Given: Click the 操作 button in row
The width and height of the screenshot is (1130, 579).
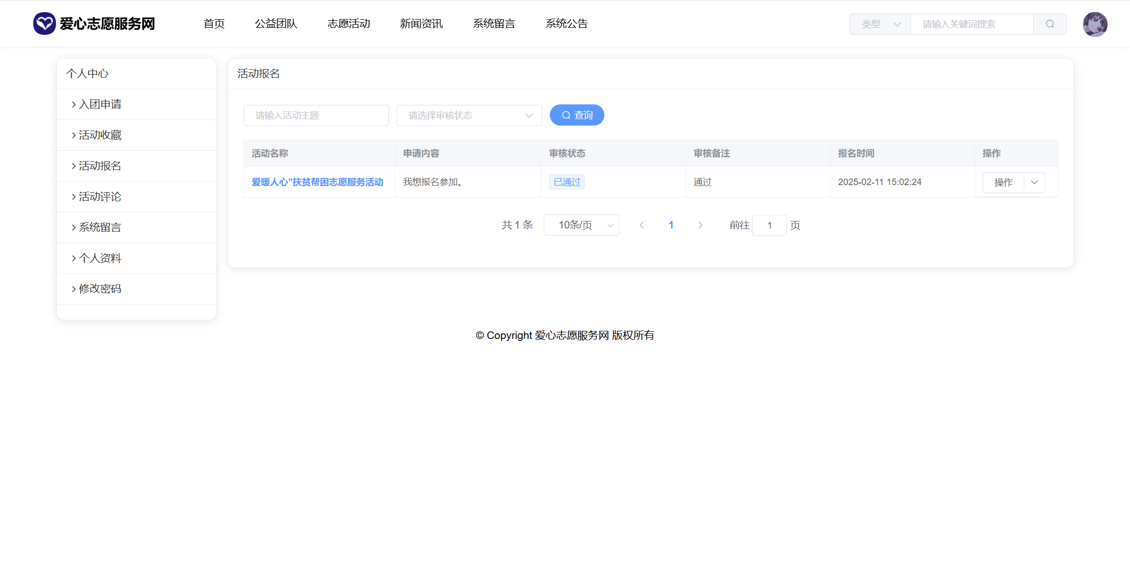Looking at the screenshot, I should click(1003, 183).
